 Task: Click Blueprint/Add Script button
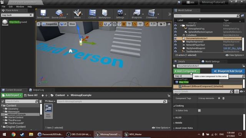(x=228, y=71)
